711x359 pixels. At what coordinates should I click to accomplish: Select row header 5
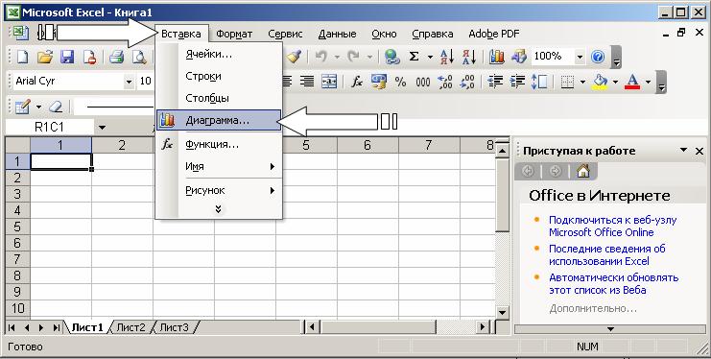17,227
